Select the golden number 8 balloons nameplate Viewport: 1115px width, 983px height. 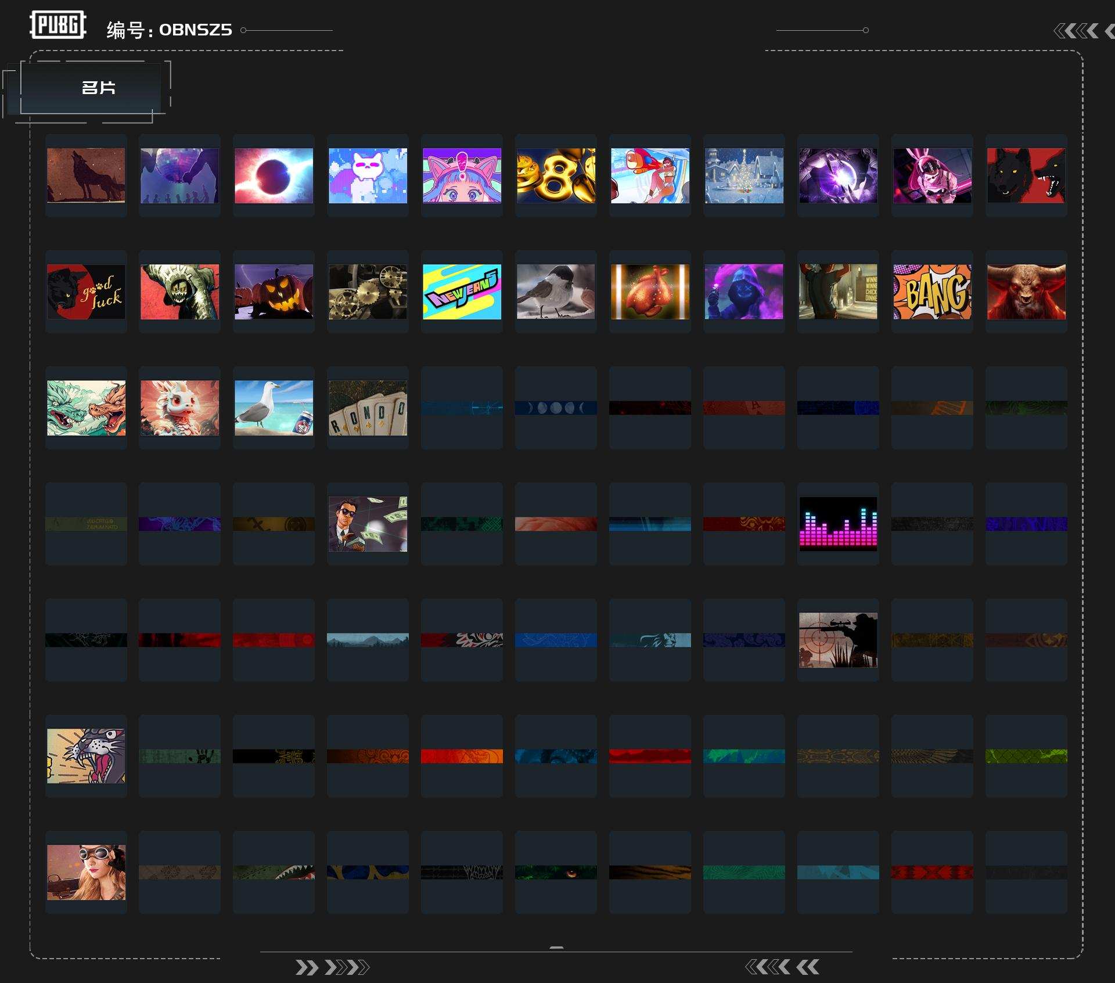(x=556, y=175)
